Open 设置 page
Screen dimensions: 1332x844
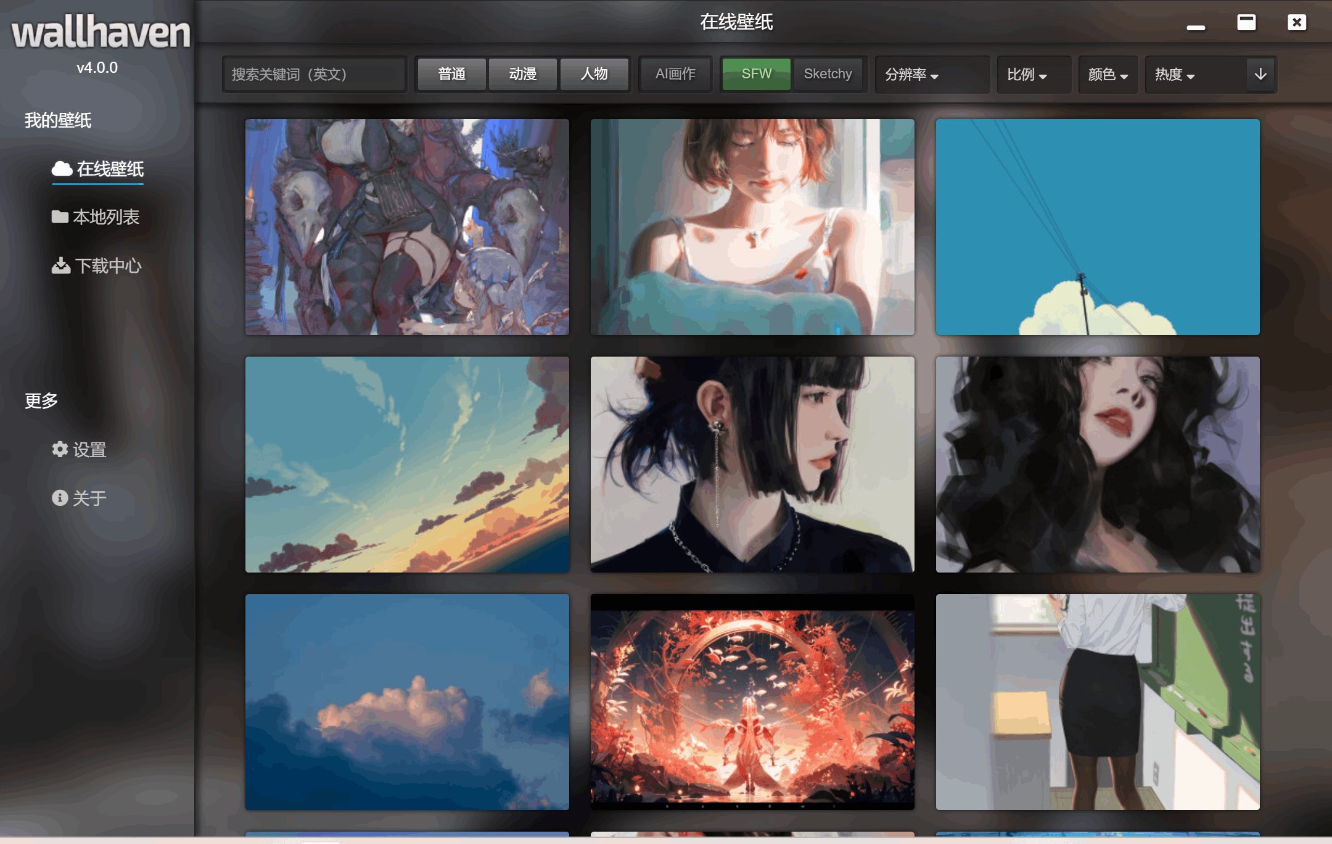tap(79, 450)
